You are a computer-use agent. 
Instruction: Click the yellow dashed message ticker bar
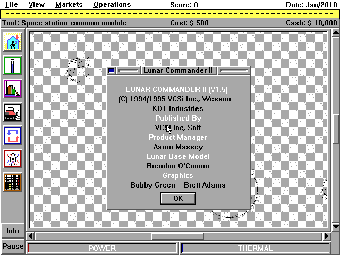[170, 14]
